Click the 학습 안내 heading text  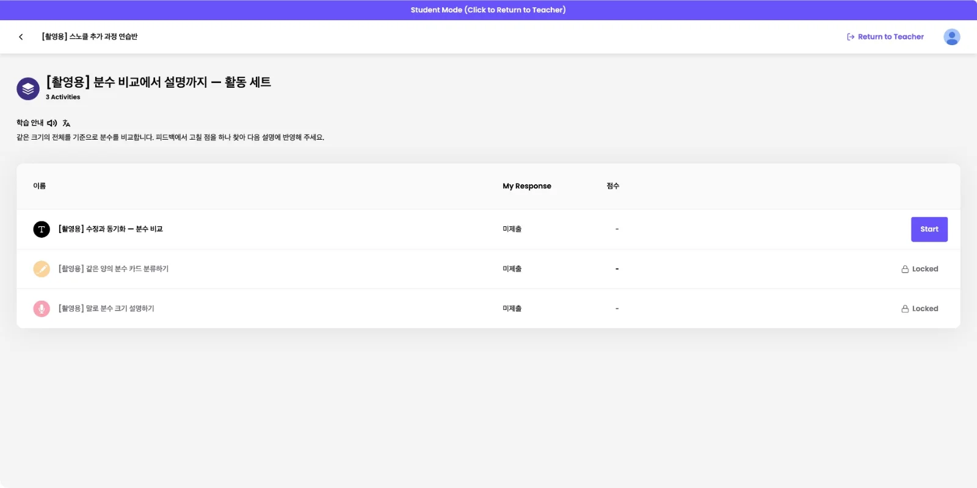[30, 123]
